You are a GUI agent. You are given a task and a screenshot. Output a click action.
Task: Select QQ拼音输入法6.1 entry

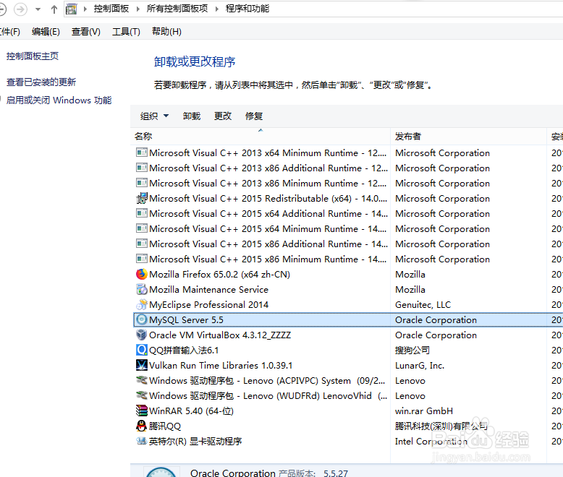[x=184, y=350]
